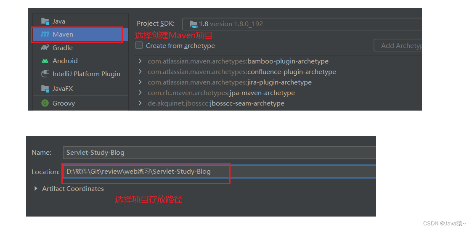Expand jira-plugin-archetype entry
Viewport: 472px width, 230px height.
(x=140, y=82)
